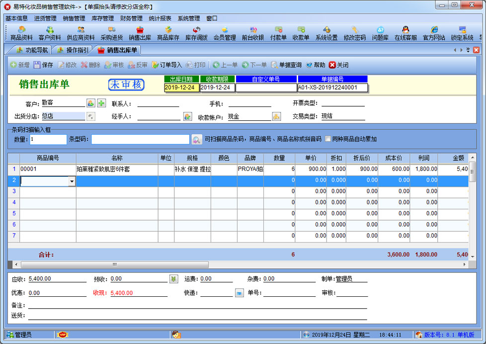Open 商品资料 from the main toolbar
This screenshot has height=344, width=486.
[x=21, y=33]
